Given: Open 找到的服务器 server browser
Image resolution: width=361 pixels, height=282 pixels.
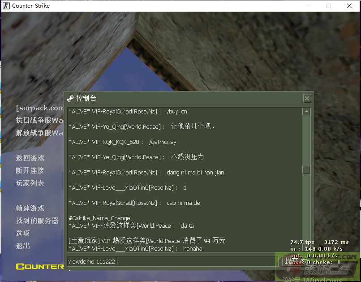Looking at the screenshot, I should (37, 221).
